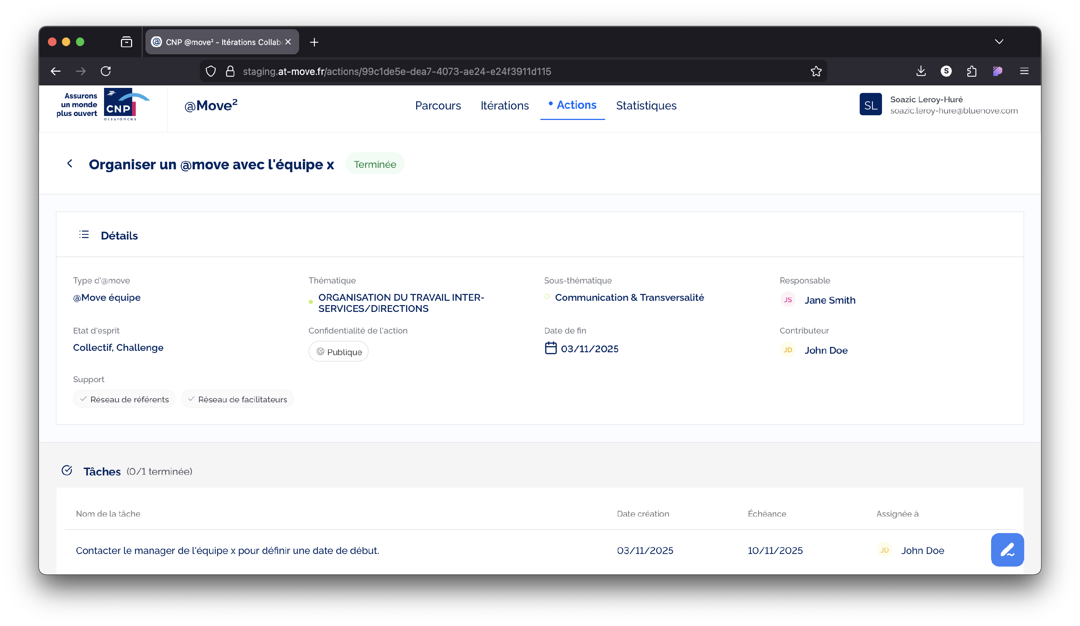This screenshot has width=1080, height=626.
Task: Click the Terminée status badge
Action: [x=374, y=164]
